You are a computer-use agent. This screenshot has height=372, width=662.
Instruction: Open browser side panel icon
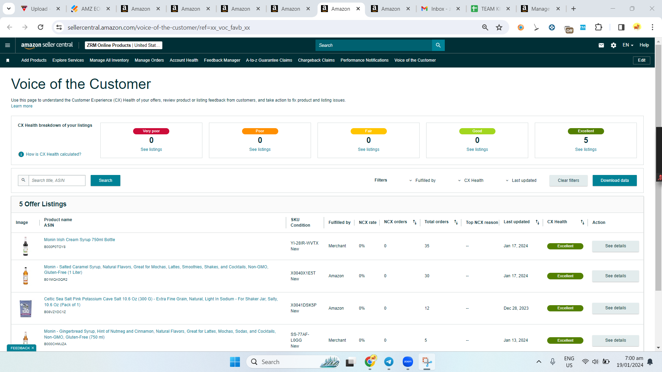(621, 27)
